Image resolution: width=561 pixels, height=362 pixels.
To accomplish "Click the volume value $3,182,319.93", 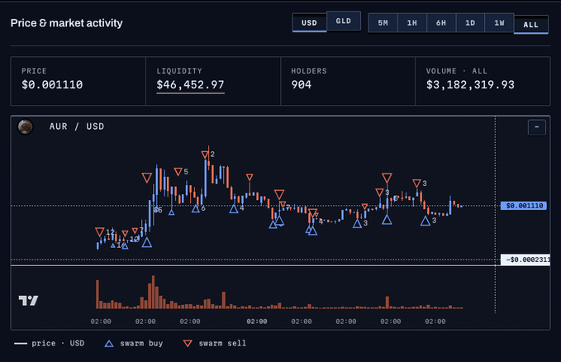I will [x=470, y=85].
